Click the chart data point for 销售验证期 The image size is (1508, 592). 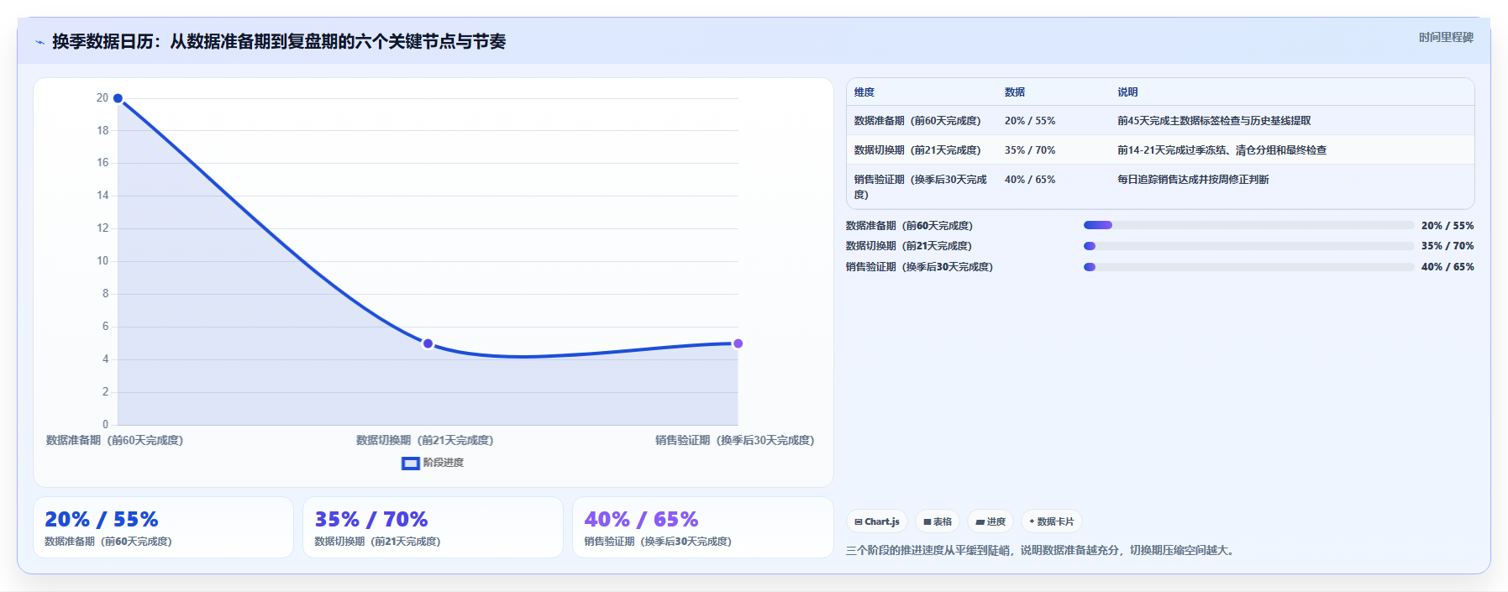738,343
